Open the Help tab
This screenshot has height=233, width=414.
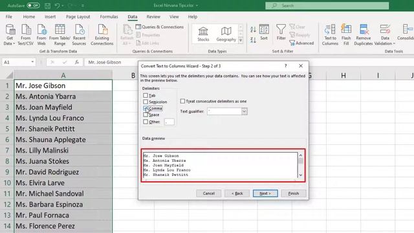(193, 17)
